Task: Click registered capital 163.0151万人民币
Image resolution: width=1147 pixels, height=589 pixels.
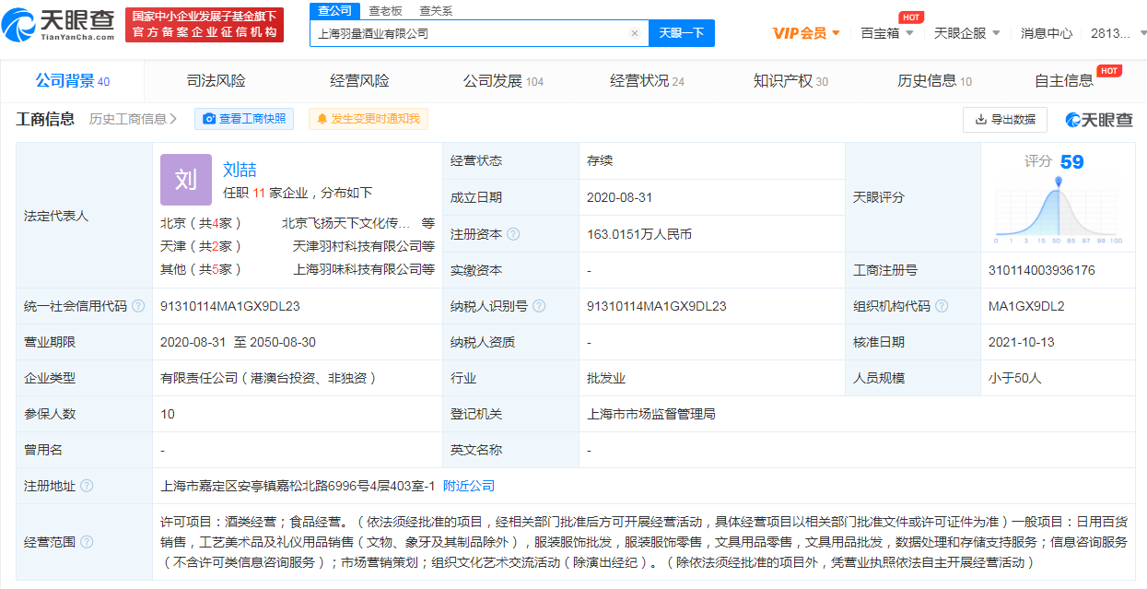Action: (x=639, y=234)
